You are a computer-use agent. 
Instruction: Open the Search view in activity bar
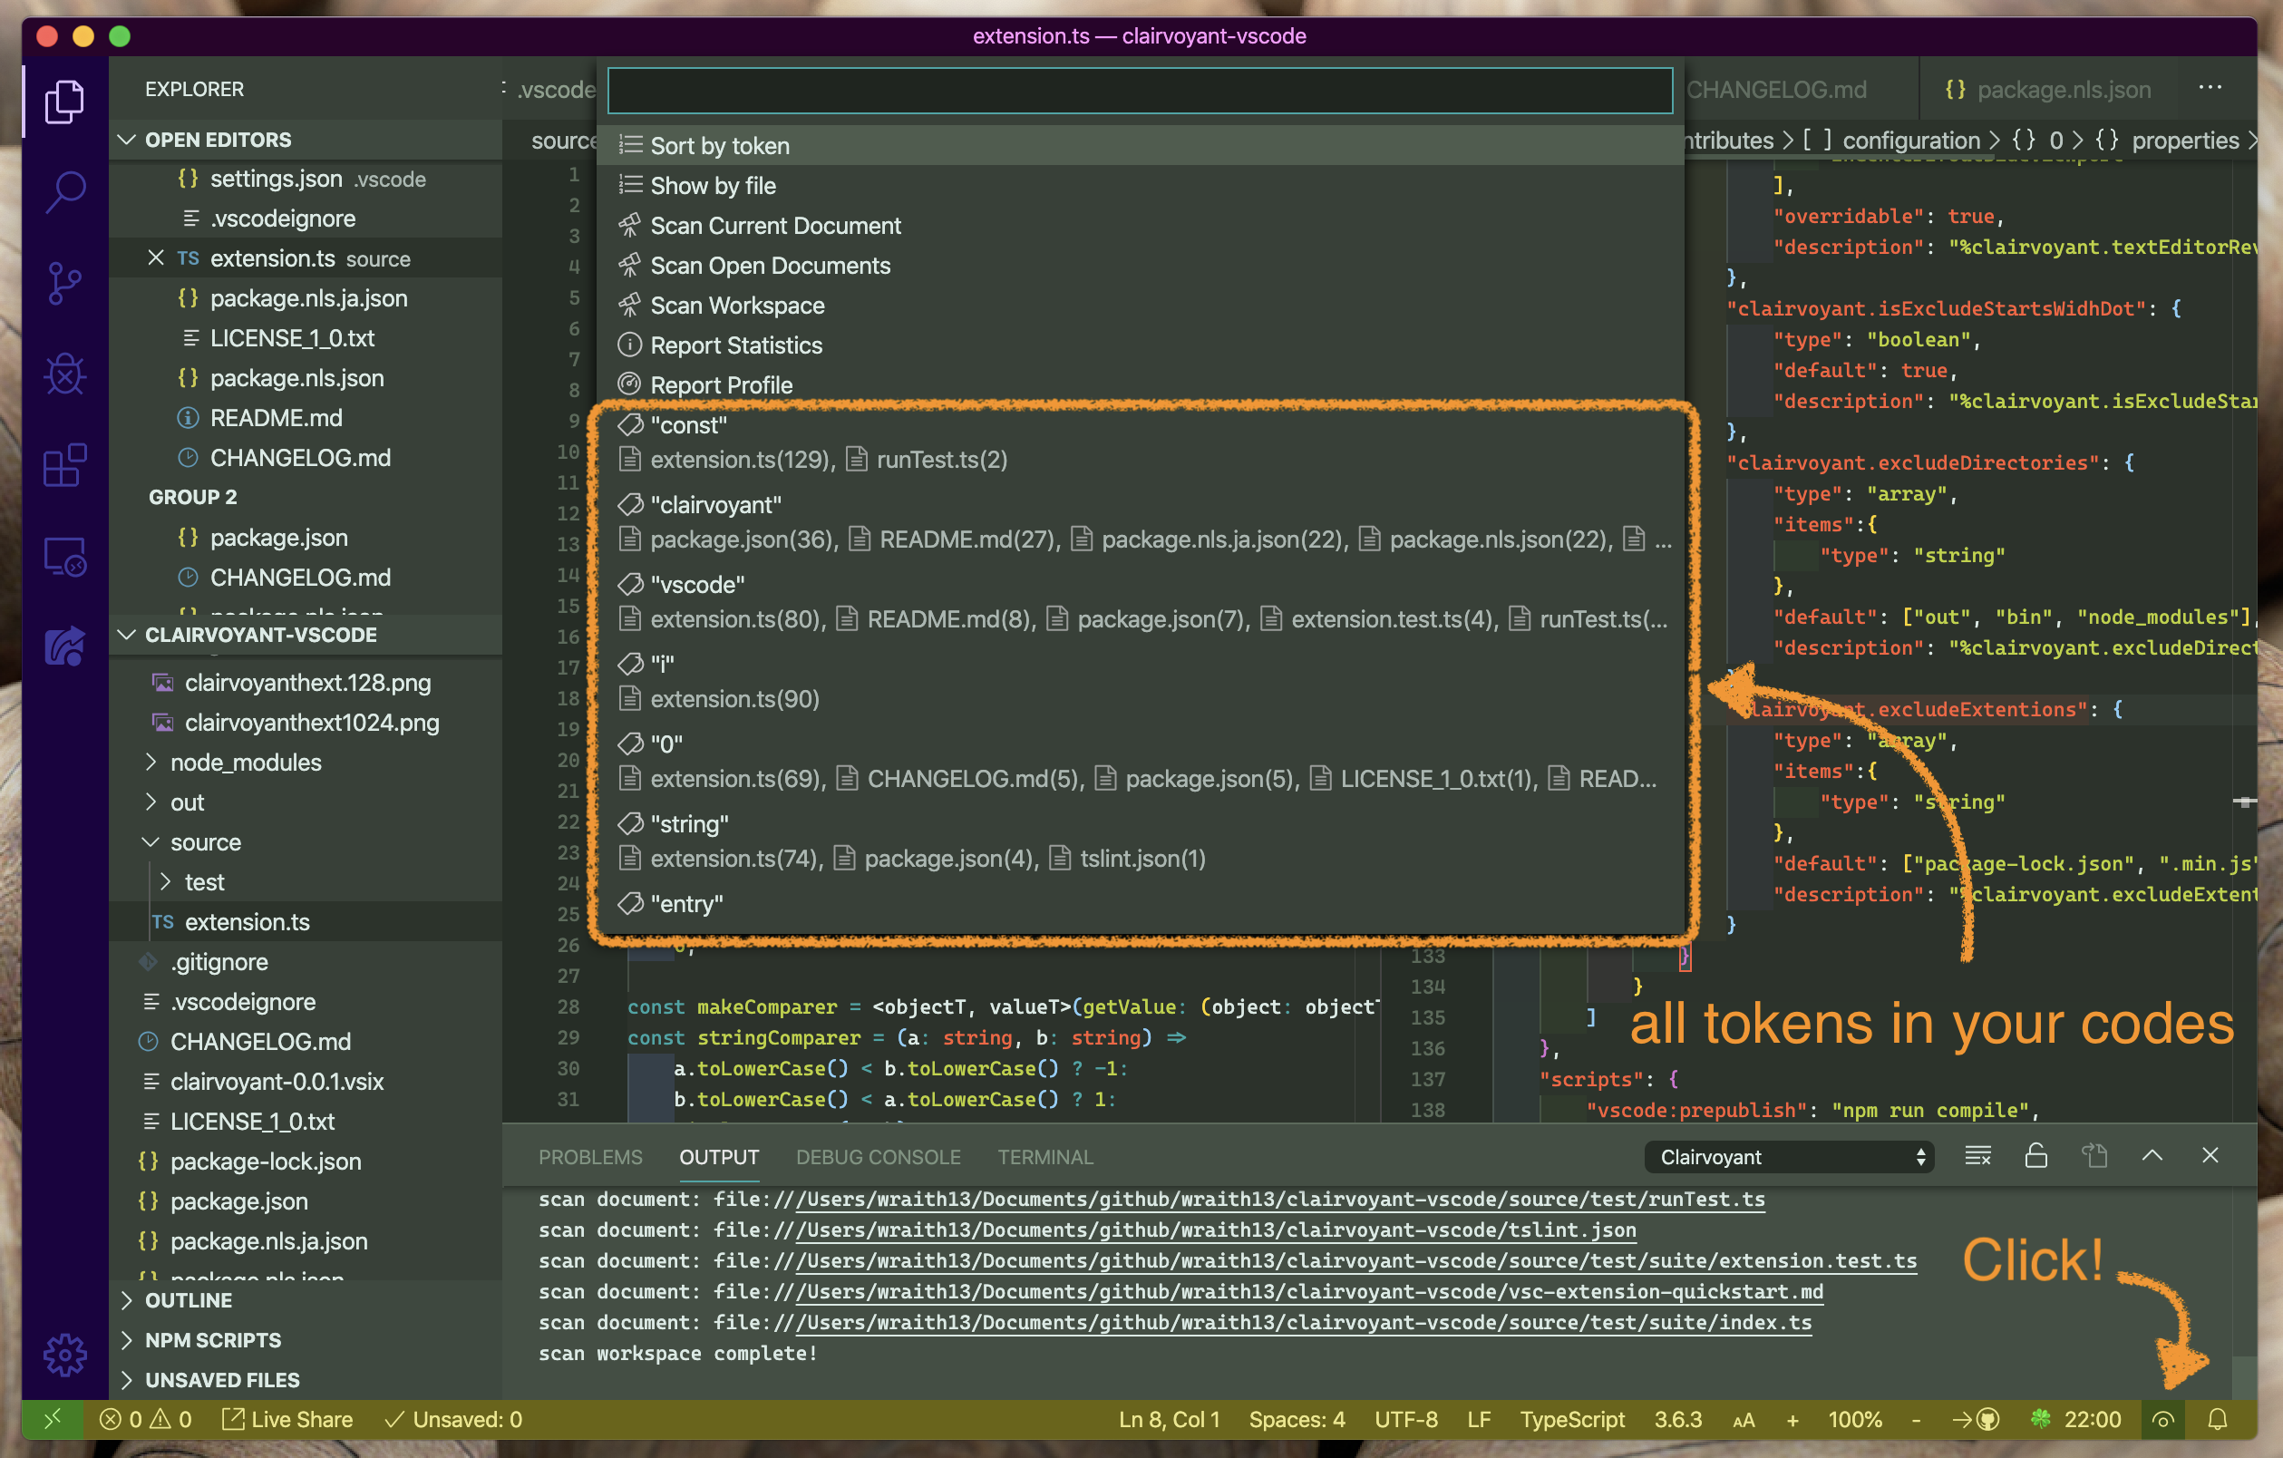coord(64,192)
